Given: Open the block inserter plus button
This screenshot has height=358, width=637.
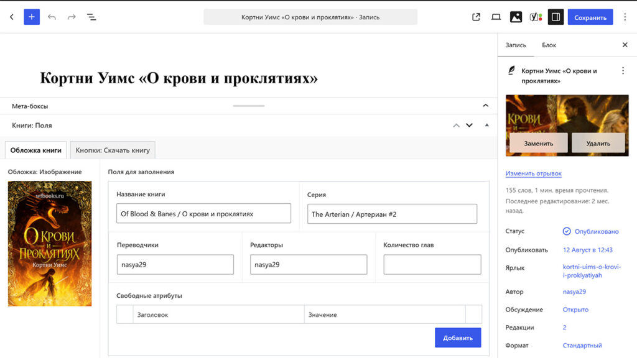Looking at the screenshot, I should 32,17.
